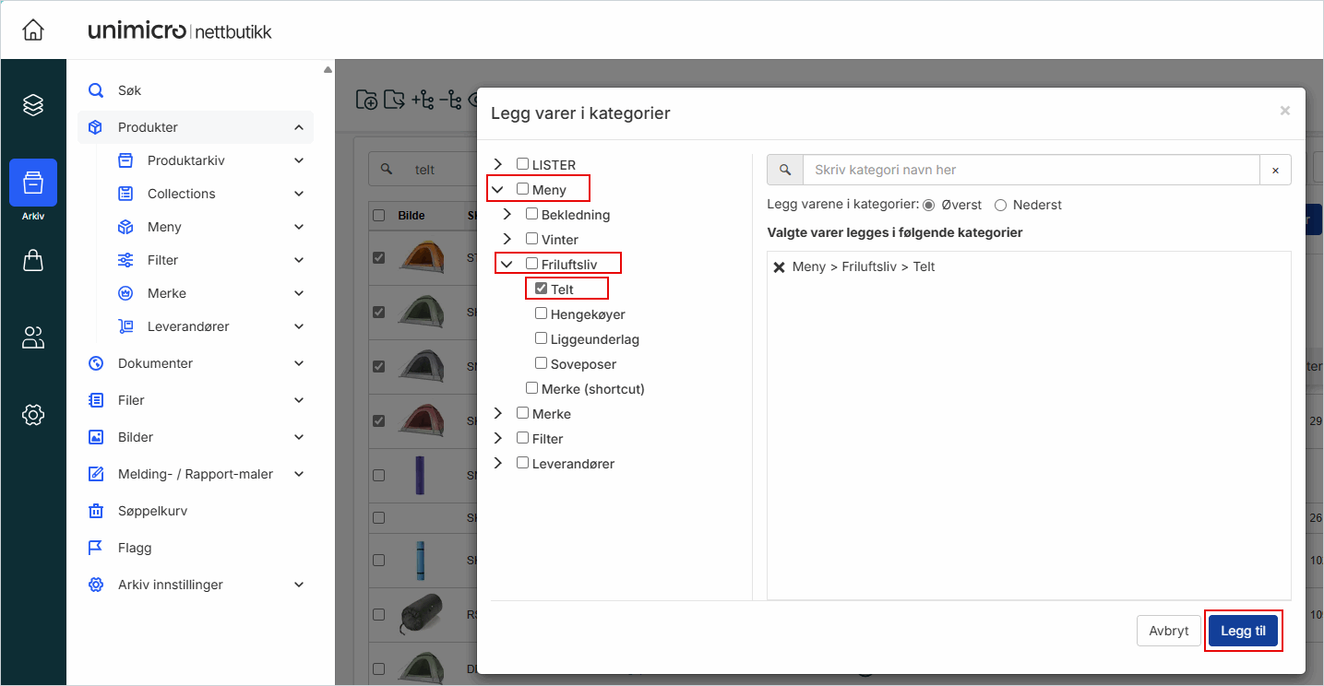This screenshot has width=1324, height=686.
Task: Expand the Leverandører item in the dialog tree
Action: (x=497, y=463)
